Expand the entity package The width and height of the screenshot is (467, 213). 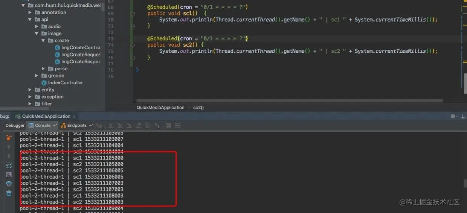(x=30, y=90)
